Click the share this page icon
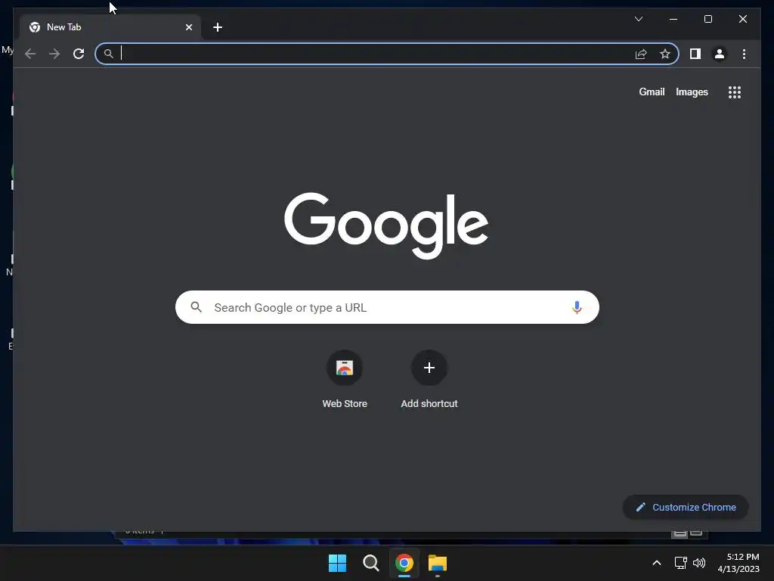 coord(641,54)
